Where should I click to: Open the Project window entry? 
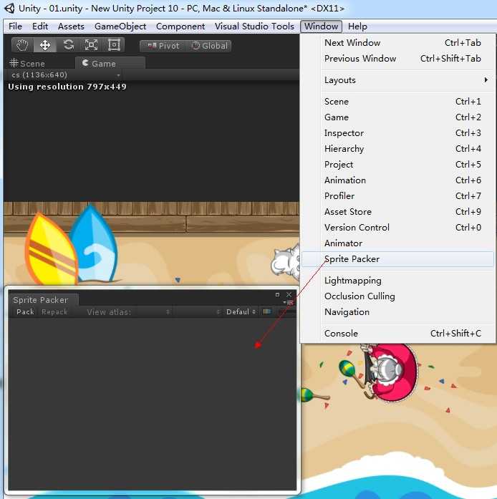coord(397,165)
